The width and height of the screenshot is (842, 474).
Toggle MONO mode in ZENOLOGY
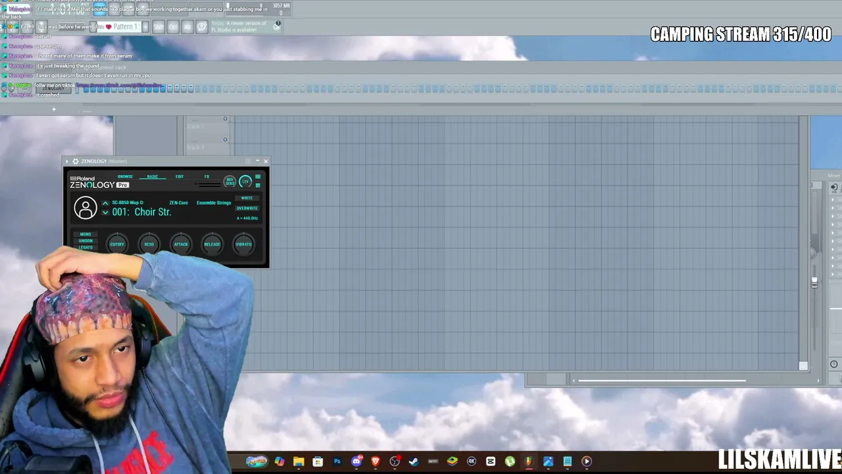(x=86, y=234)
